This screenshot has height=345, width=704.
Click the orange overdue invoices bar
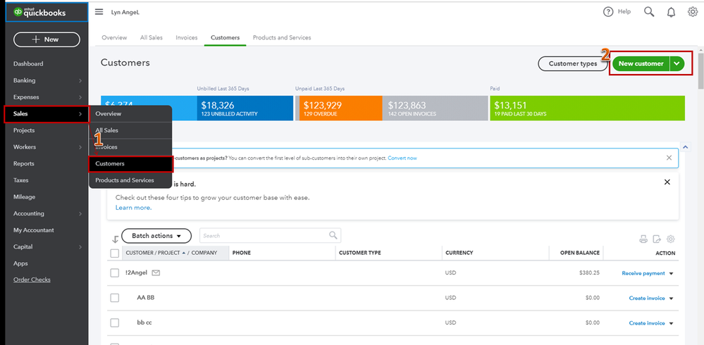point(339,108)
